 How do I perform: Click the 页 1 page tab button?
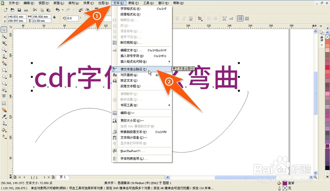click(62, 177)
